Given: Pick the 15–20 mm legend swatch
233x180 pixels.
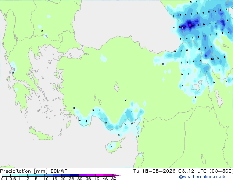Looking at the screenshot, I should (x=57, y=175).
